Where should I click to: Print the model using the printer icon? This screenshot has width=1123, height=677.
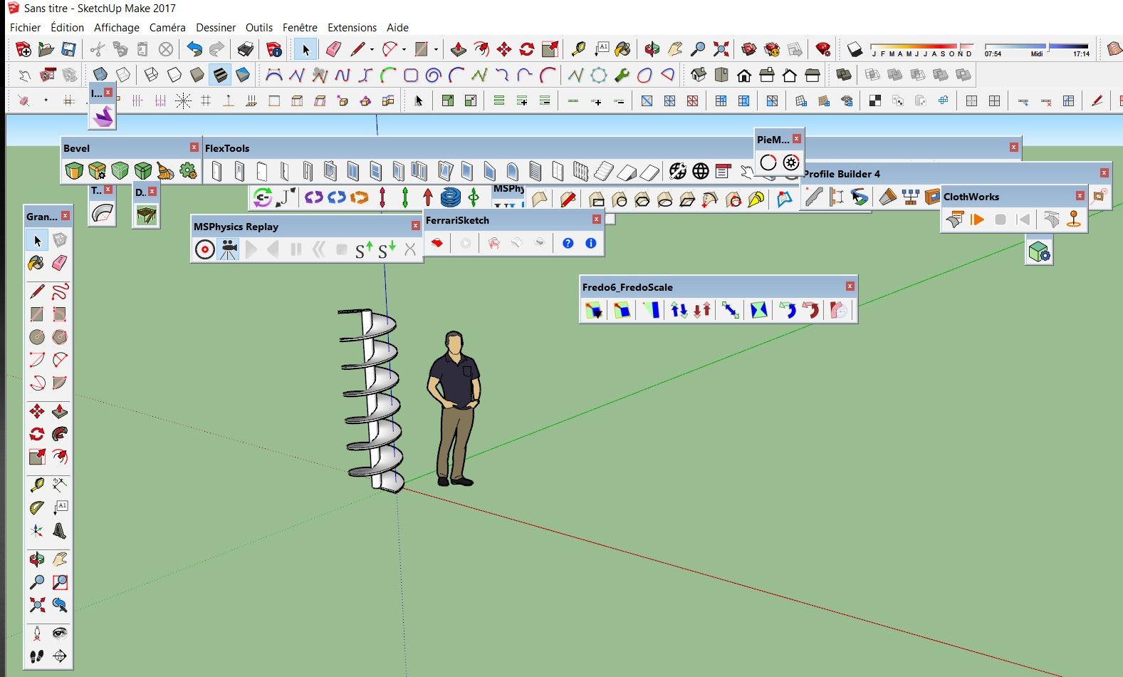(246, 49)
